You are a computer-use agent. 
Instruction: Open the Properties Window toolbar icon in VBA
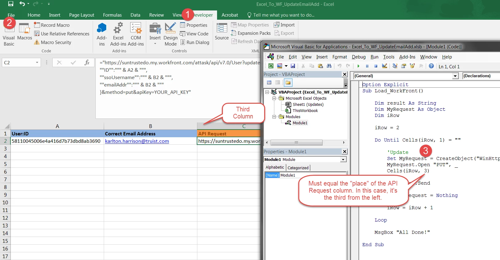[x=404, y=66]
